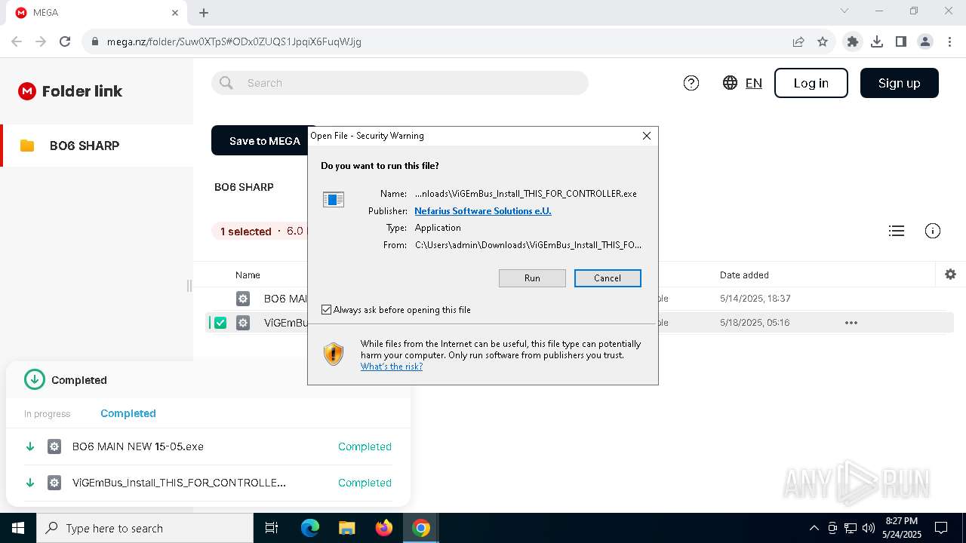This screenshot has width=966, height=543.
Task: Show hidden system tray icons
Action: (814, 528)
